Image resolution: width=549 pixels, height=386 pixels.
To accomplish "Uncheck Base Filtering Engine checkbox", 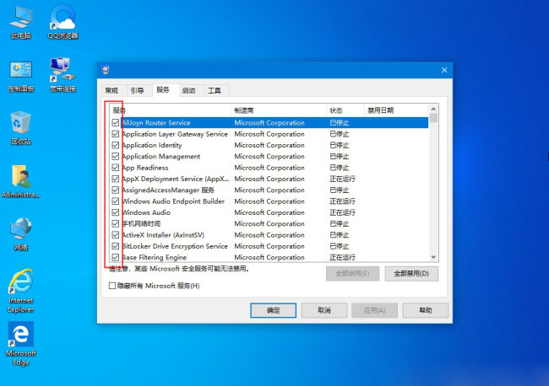I will (116, 257).
